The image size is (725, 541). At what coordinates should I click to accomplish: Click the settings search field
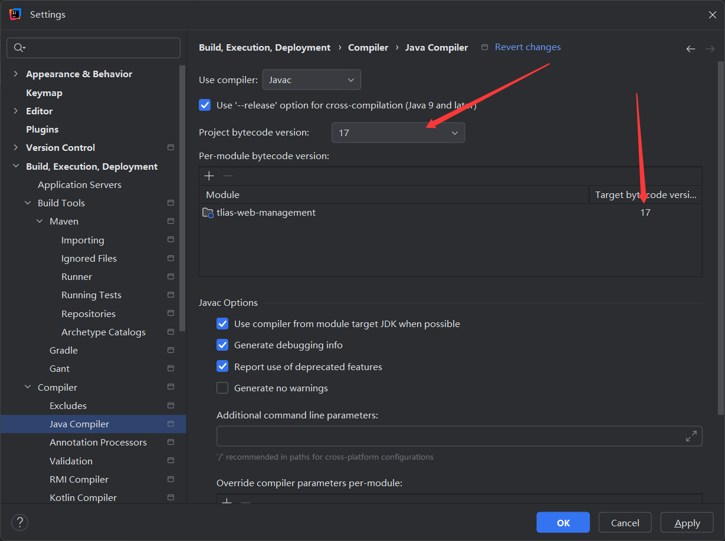coord(93,48)
